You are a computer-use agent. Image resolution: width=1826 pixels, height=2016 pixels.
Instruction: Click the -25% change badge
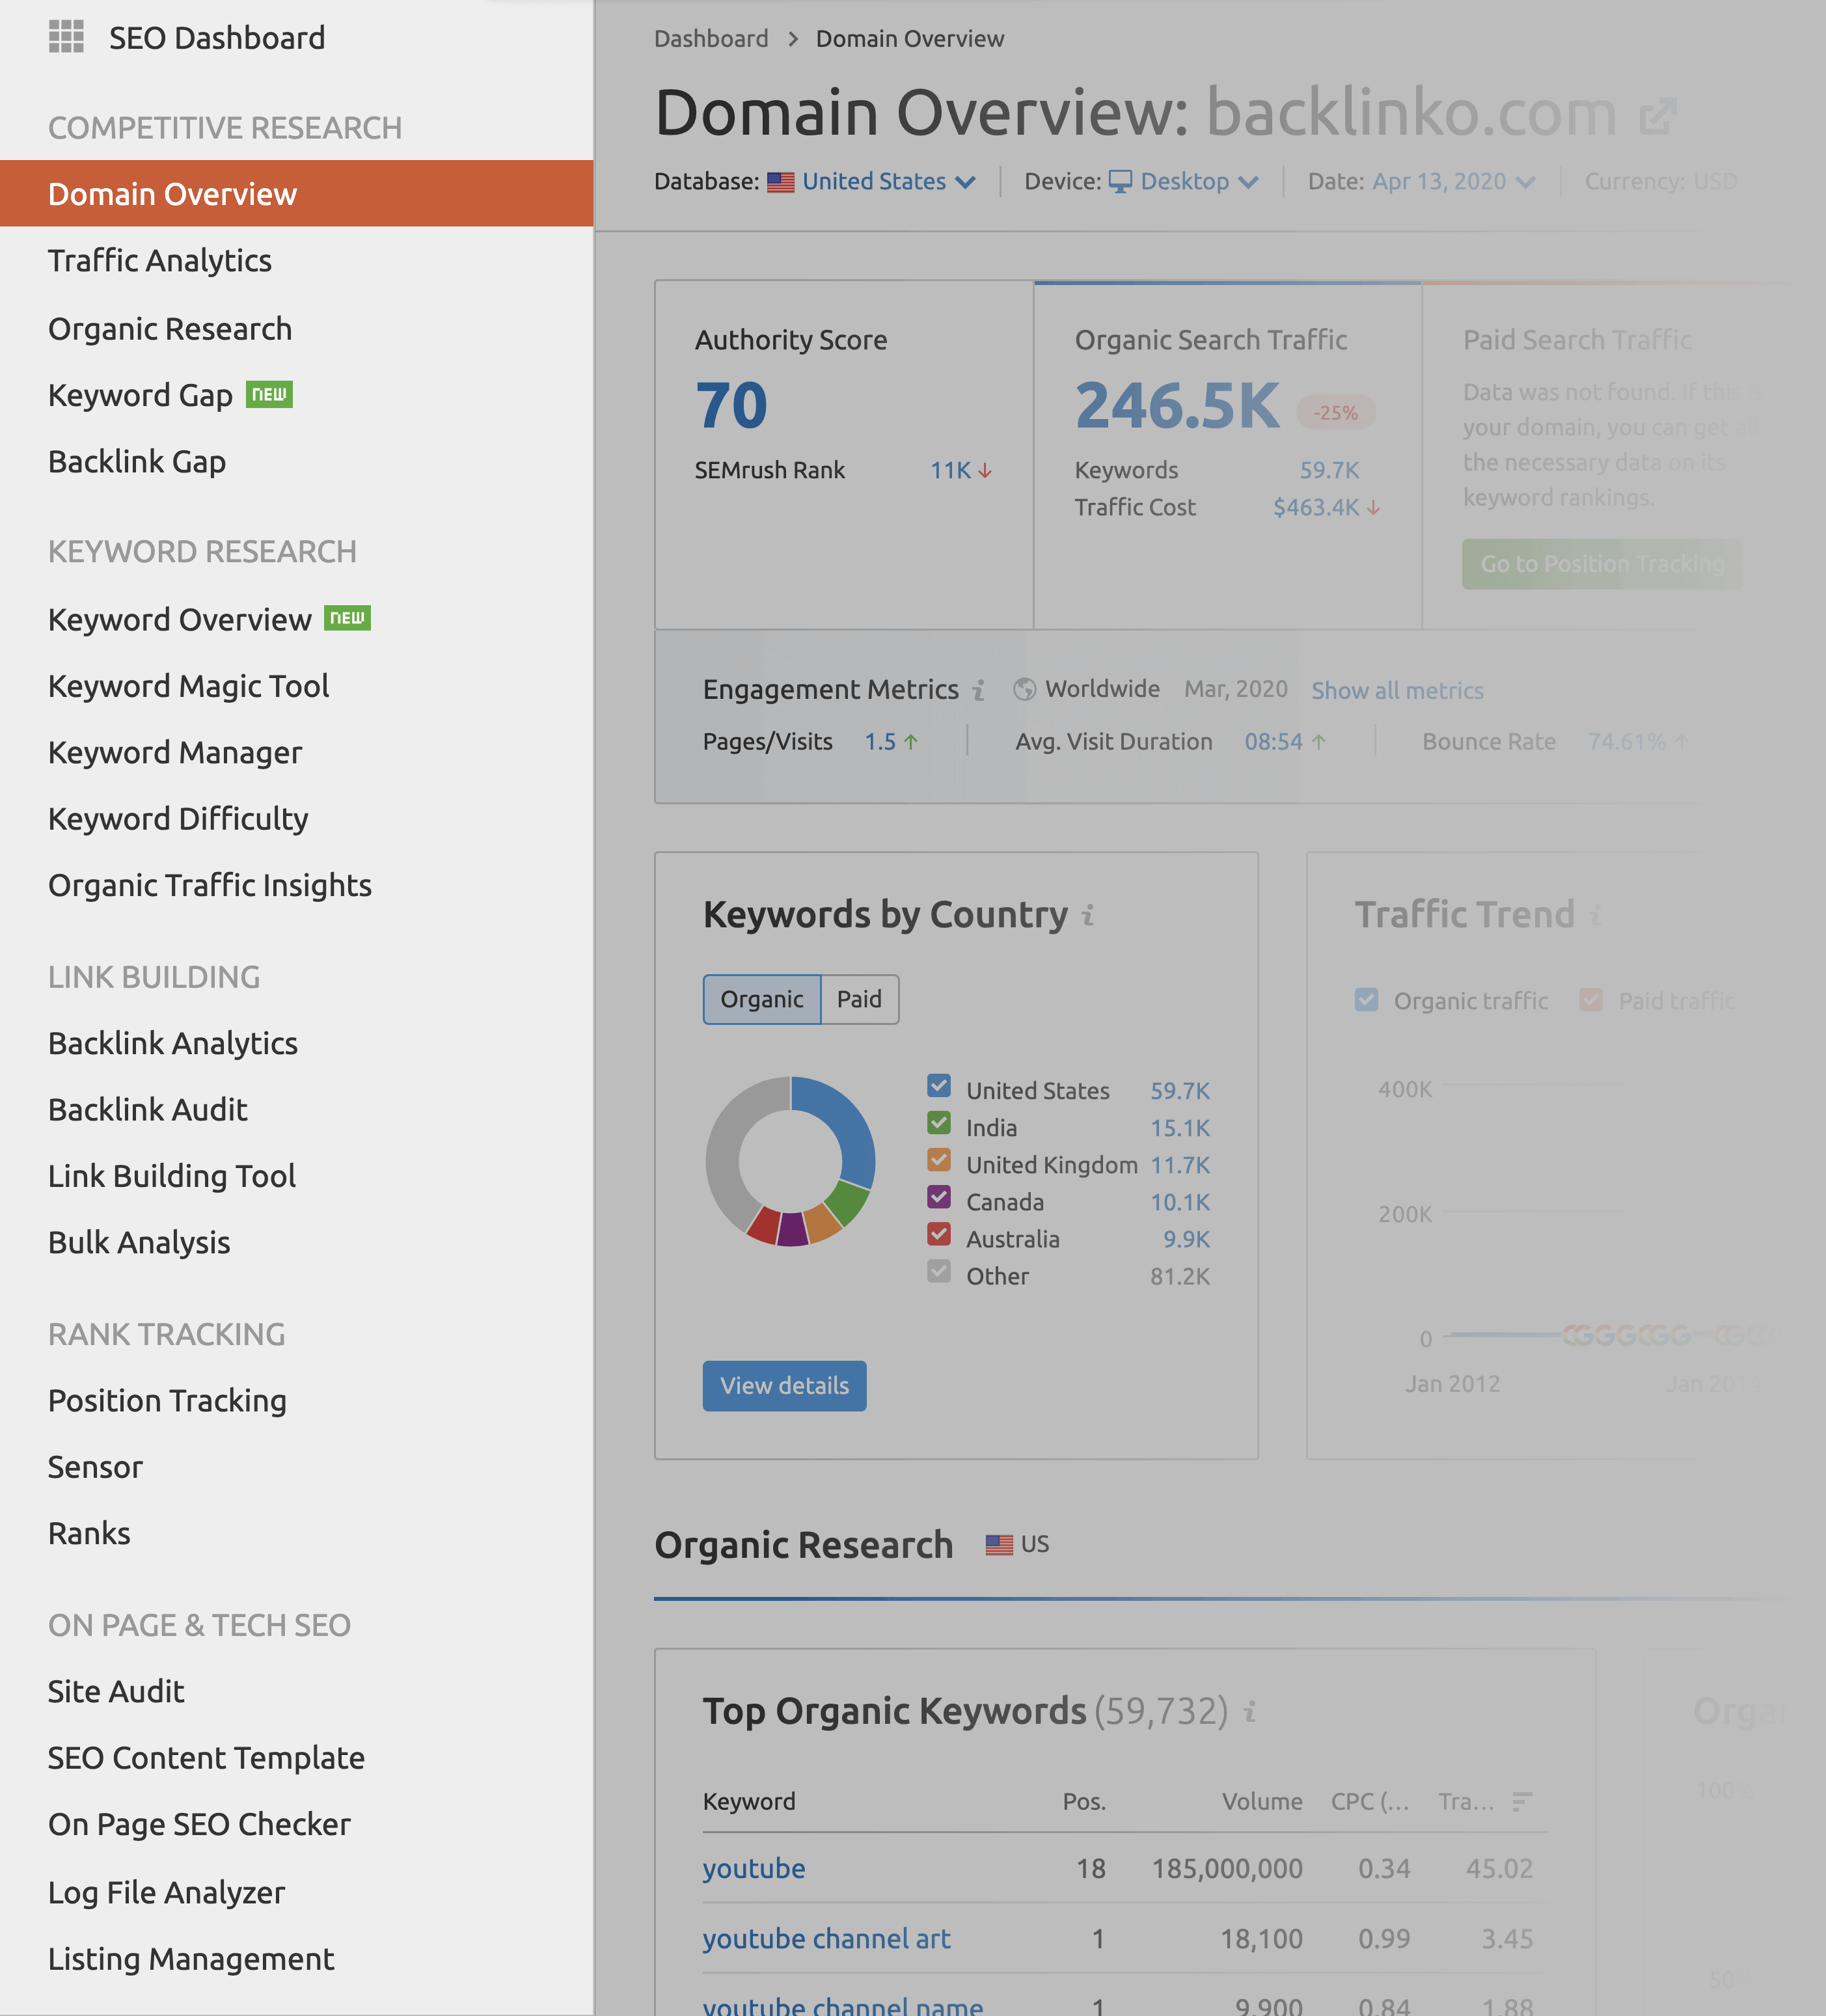tap(1335, 412)
